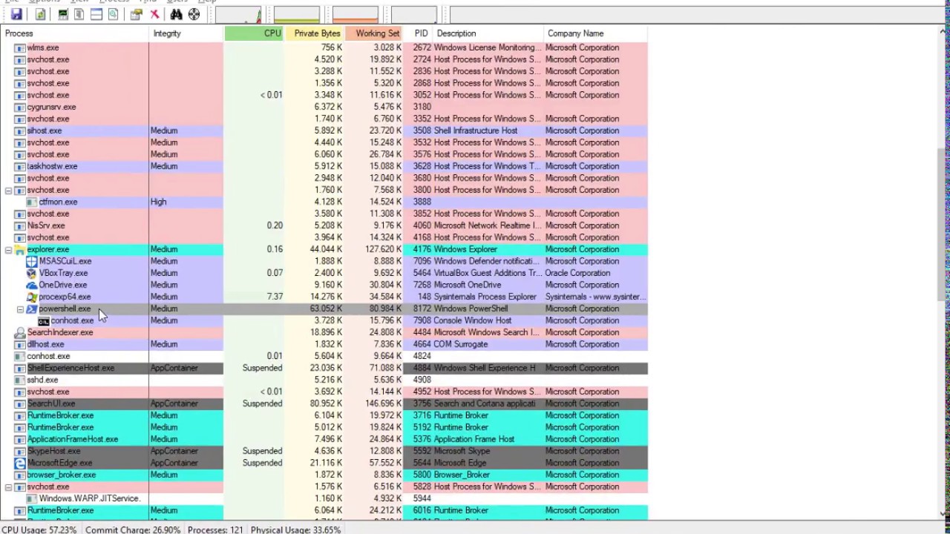Select the dllhost.exe process row
This screenshot has width=950, height=534.
click(324, 344)
